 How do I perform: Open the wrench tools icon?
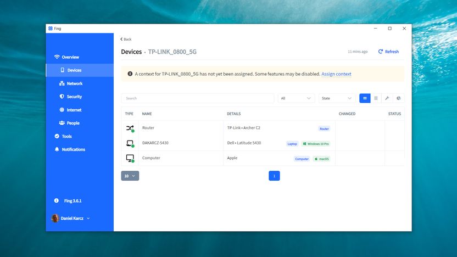click(x=387, y=98)
